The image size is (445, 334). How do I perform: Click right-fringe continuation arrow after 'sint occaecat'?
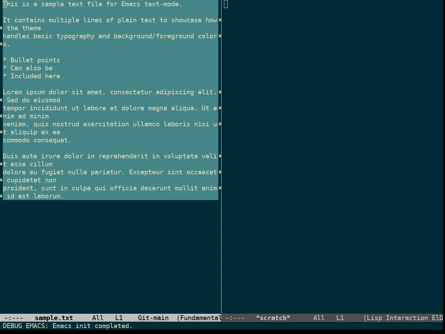coord(220,172)
